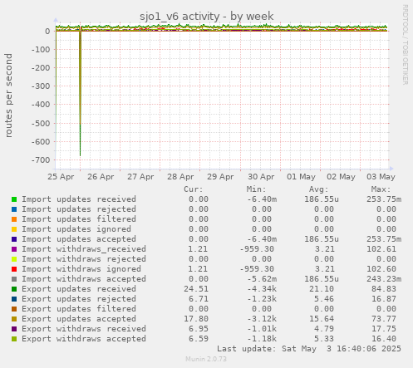Click the 'Max:' column header
Image resolution: width=413 pixels, height=368 pixels.
click(381, 189)
